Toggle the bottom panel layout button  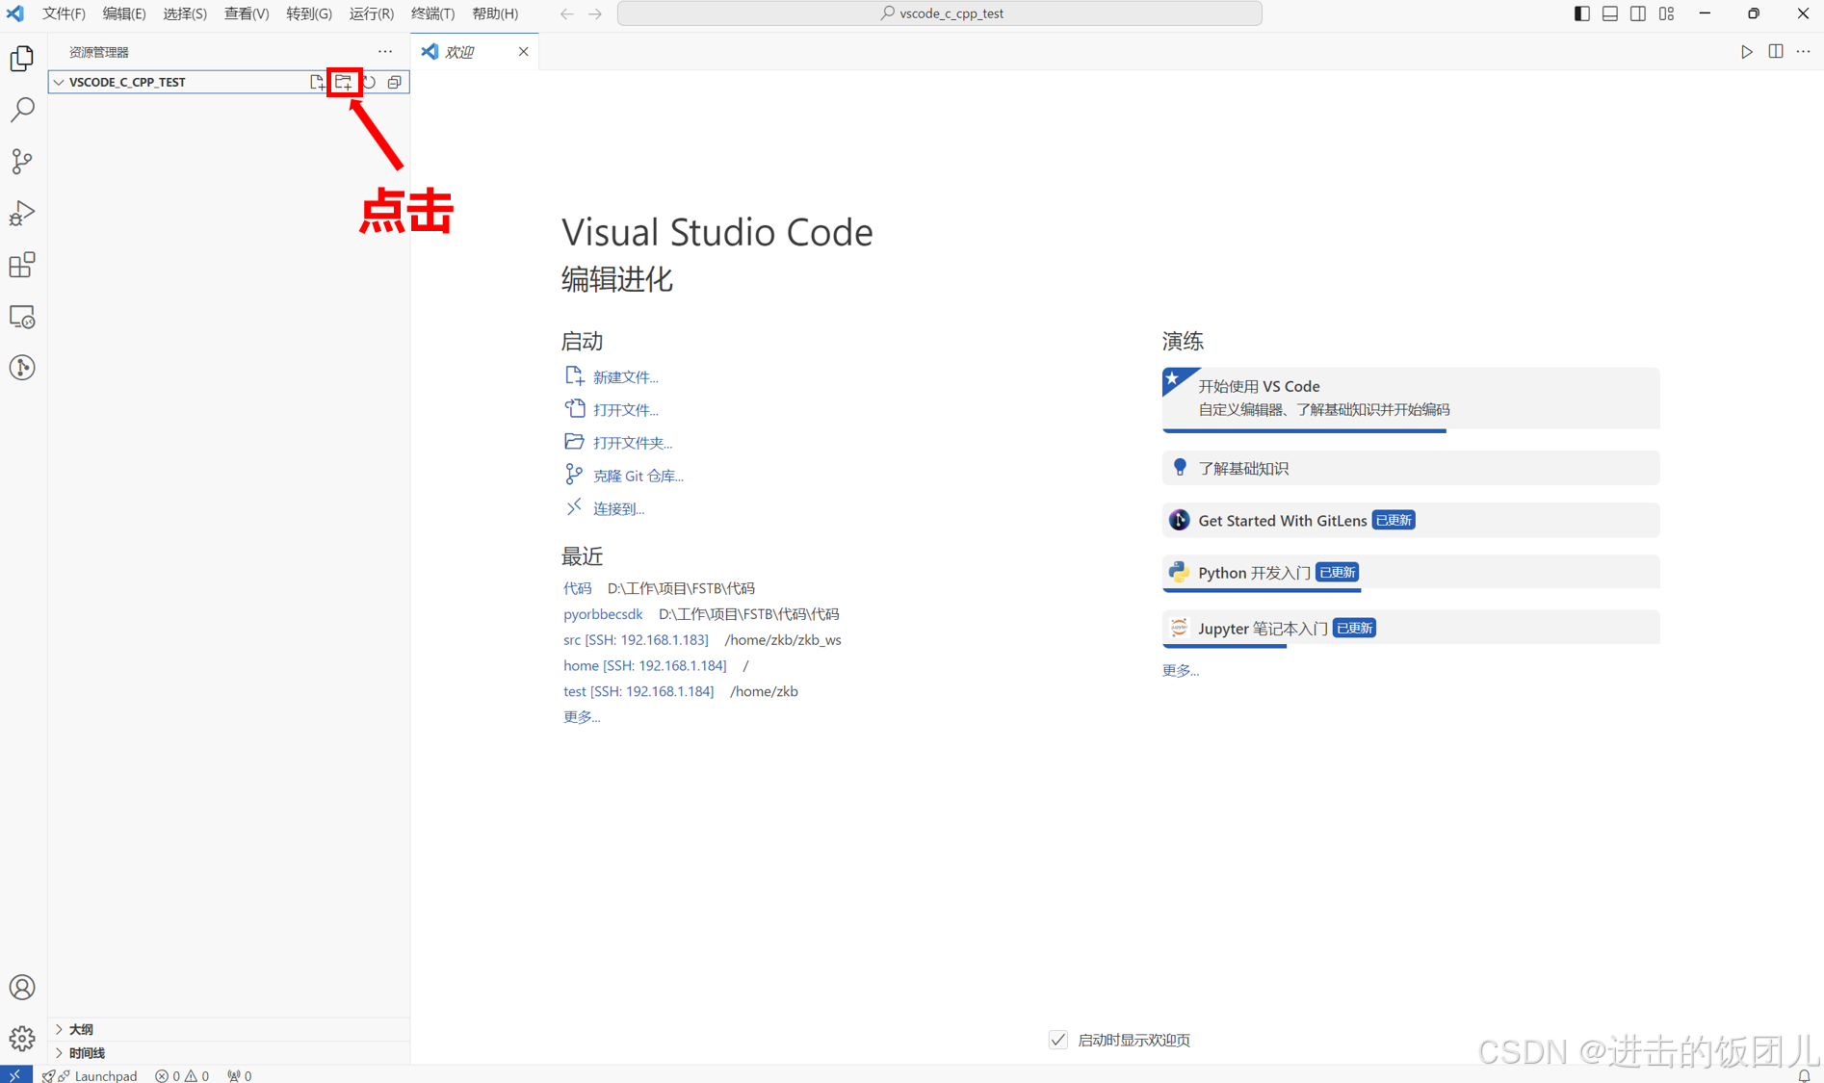[x=1609, y=13]
